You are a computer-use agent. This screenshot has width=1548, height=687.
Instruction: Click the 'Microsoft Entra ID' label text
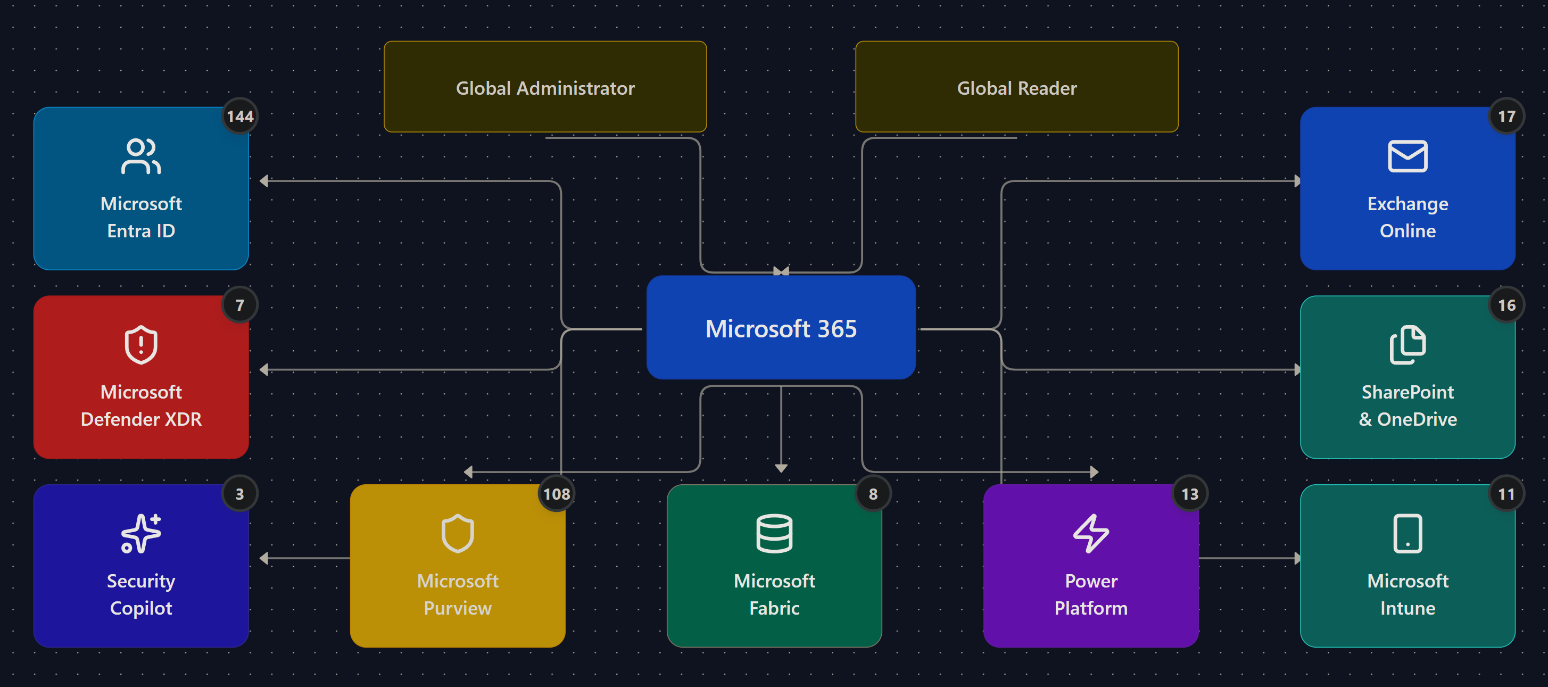(x=140, y=217)
